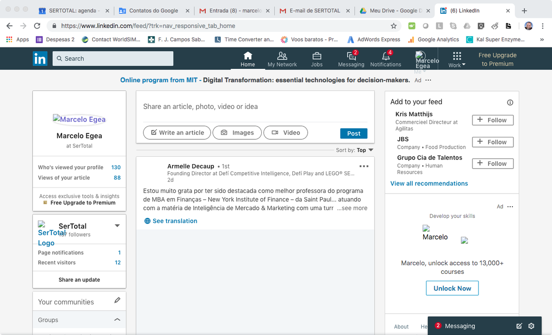Open the Sort by Top dropdown
Viewport: 552px width, 335px height.
pos(355,150)
